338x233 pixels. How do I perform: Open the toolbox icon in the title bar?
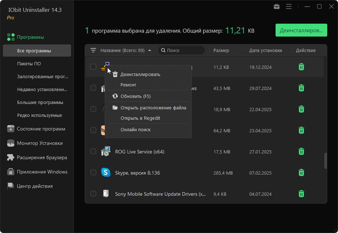[277, 7]
